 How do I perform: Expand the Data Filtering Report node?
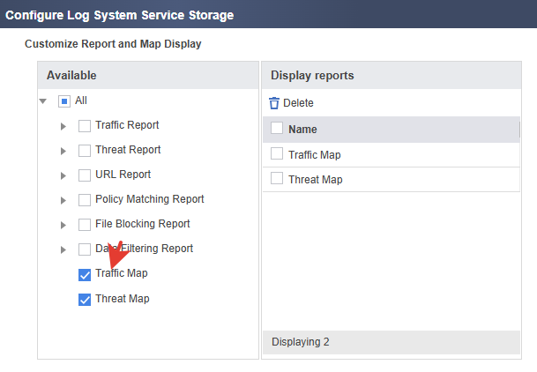coord(63,250)
